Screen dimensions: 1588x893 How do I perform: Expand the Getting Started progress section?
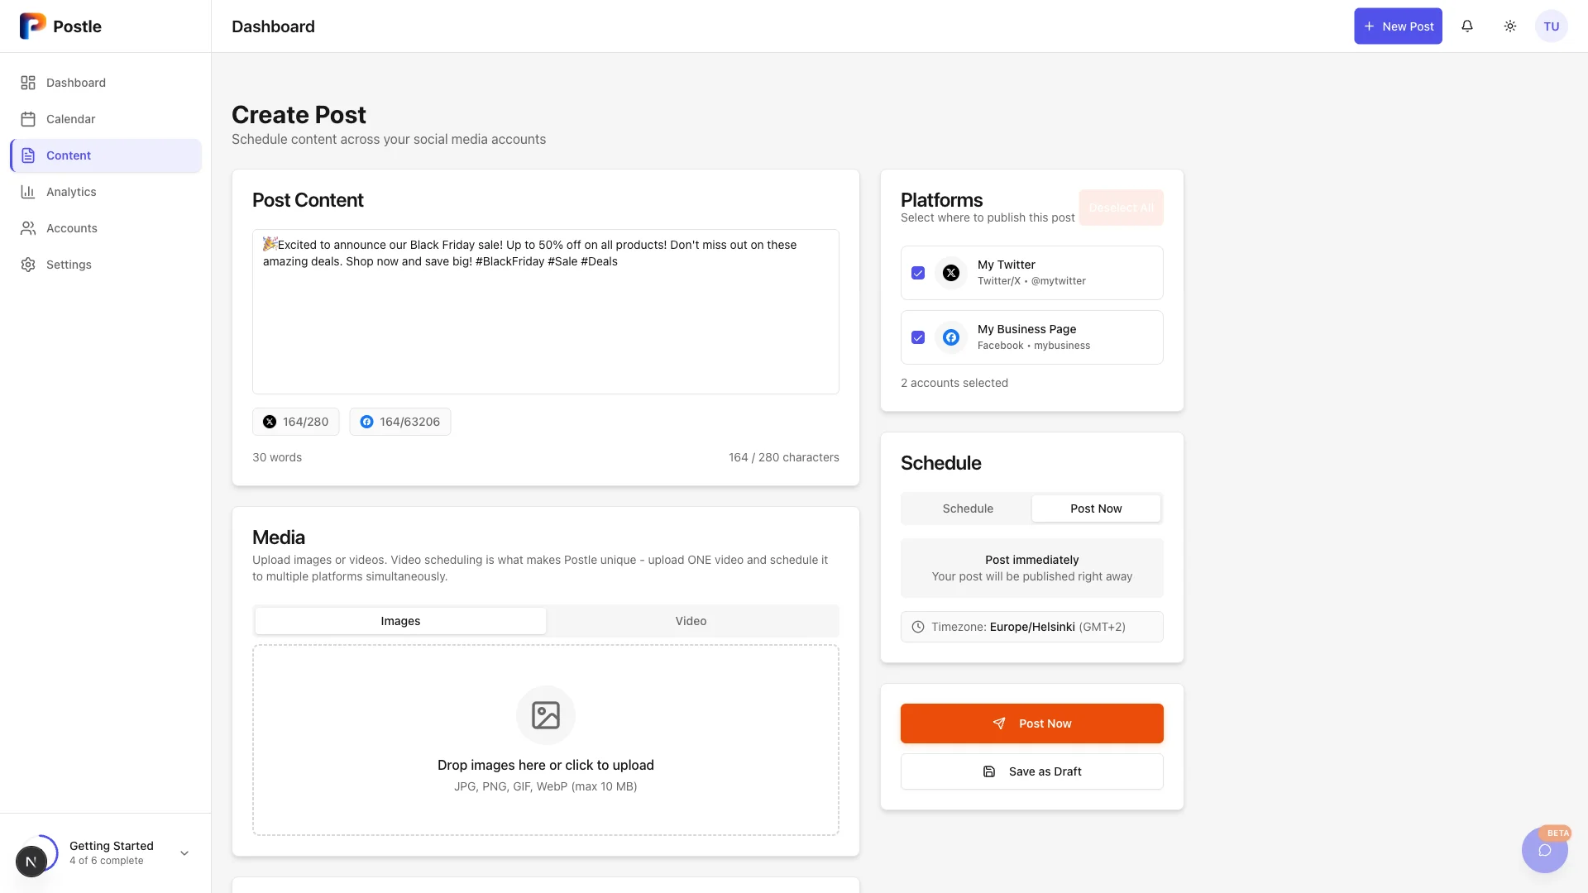[x=183, y=852]
